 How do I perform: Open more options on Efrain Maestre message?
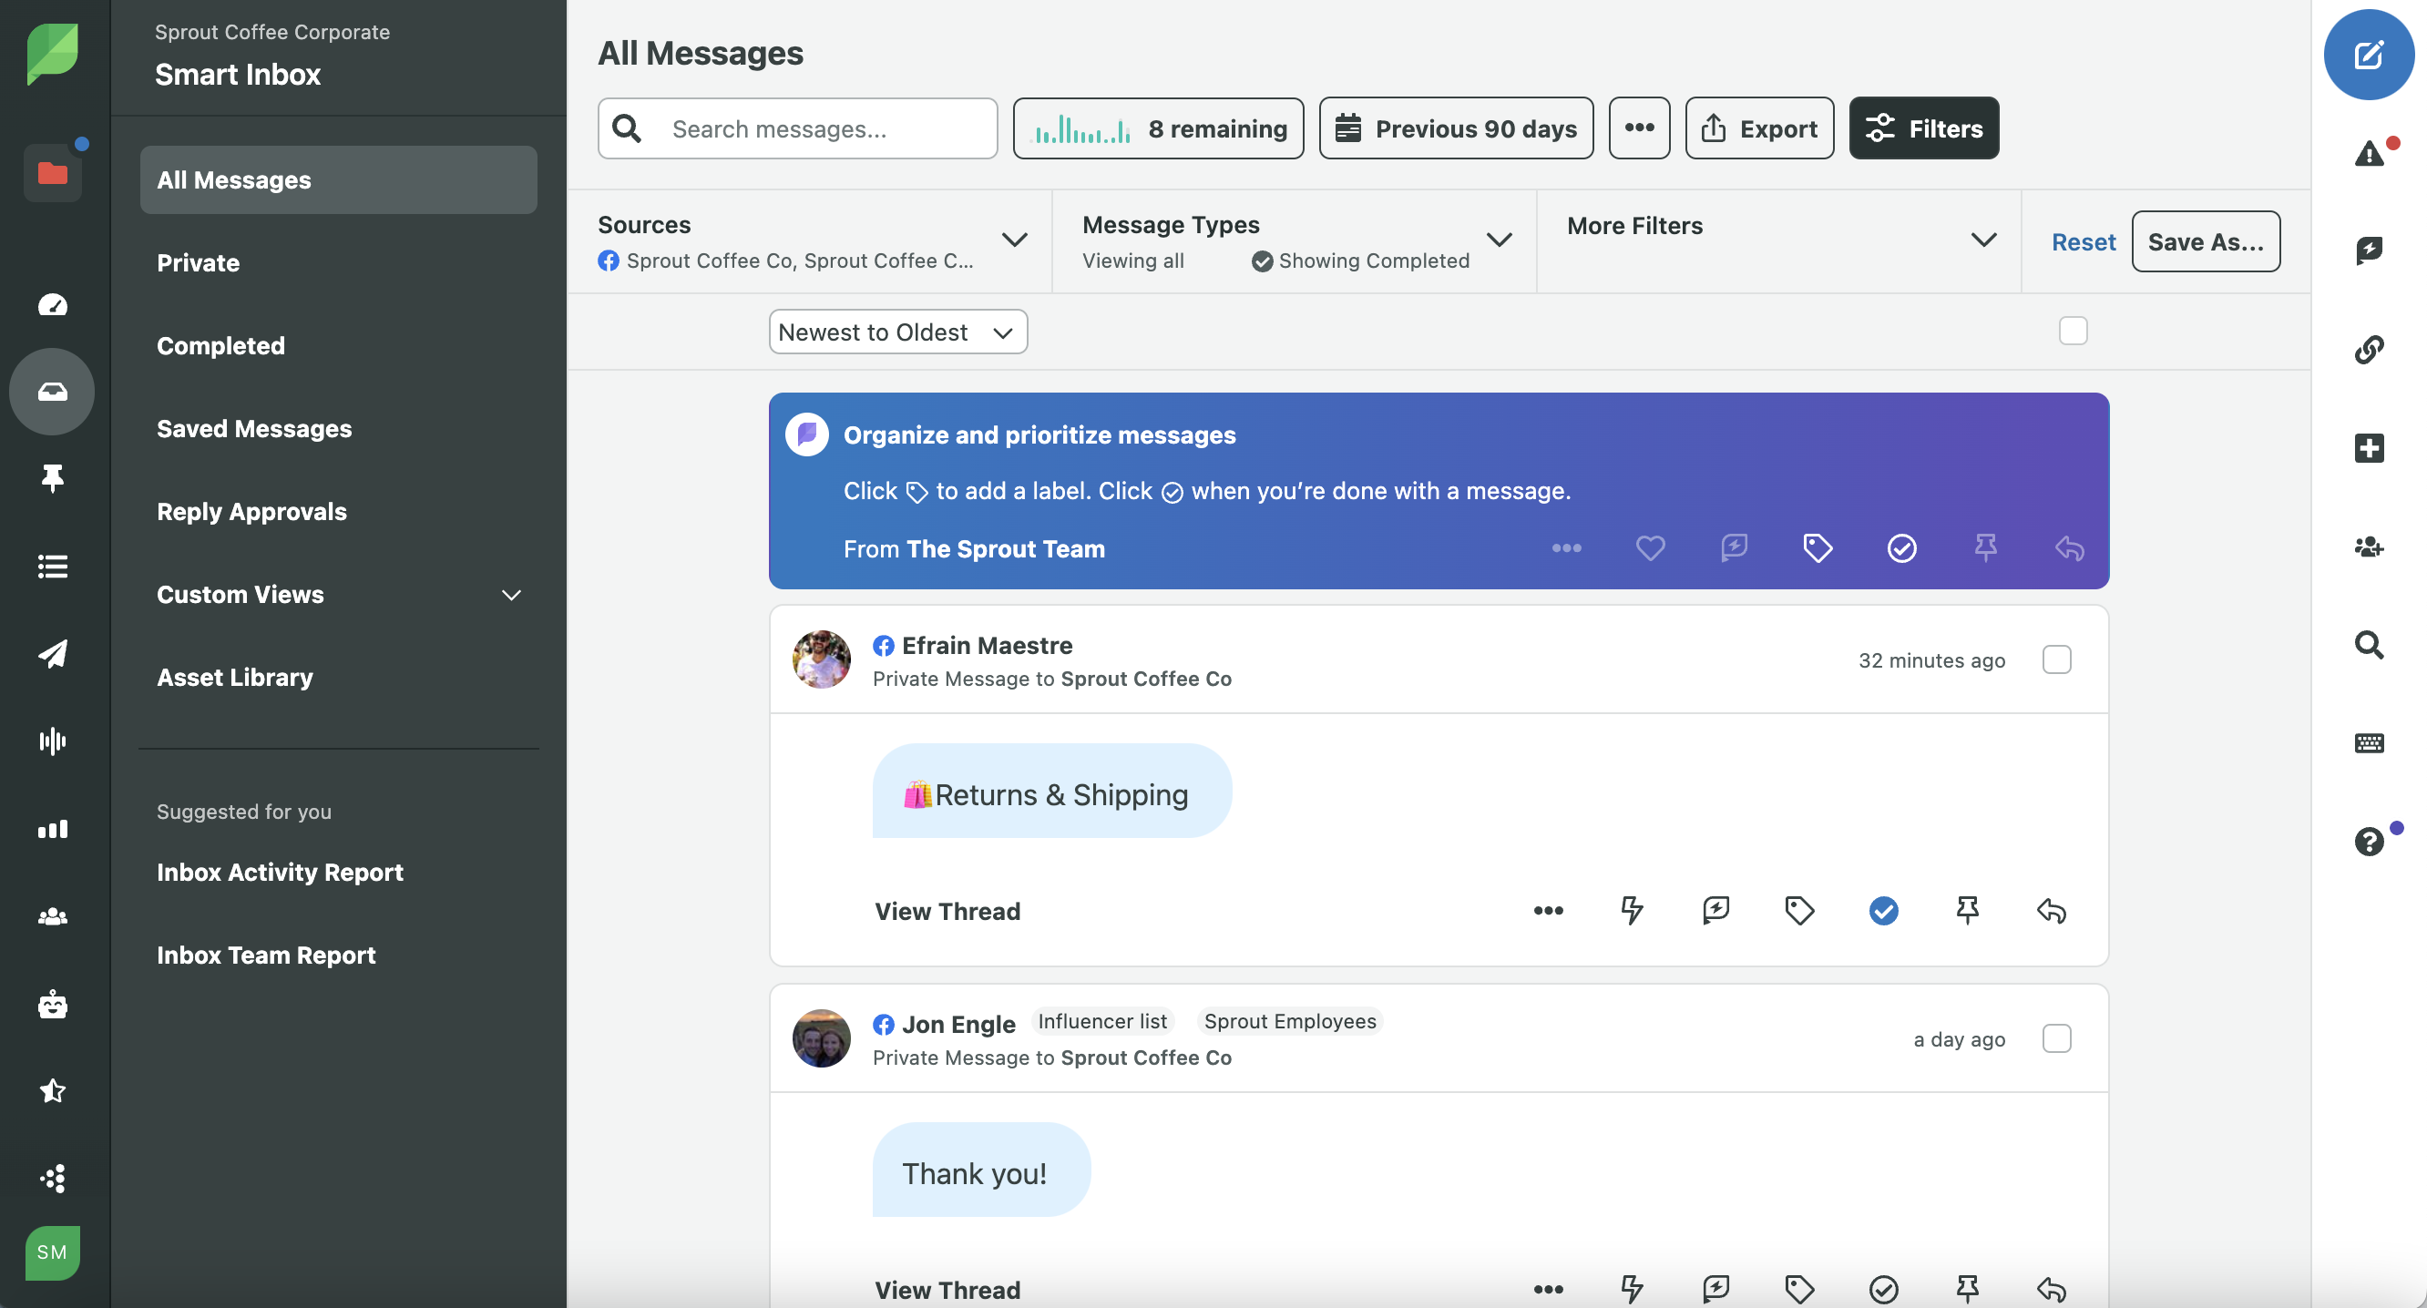[1548, 910]
